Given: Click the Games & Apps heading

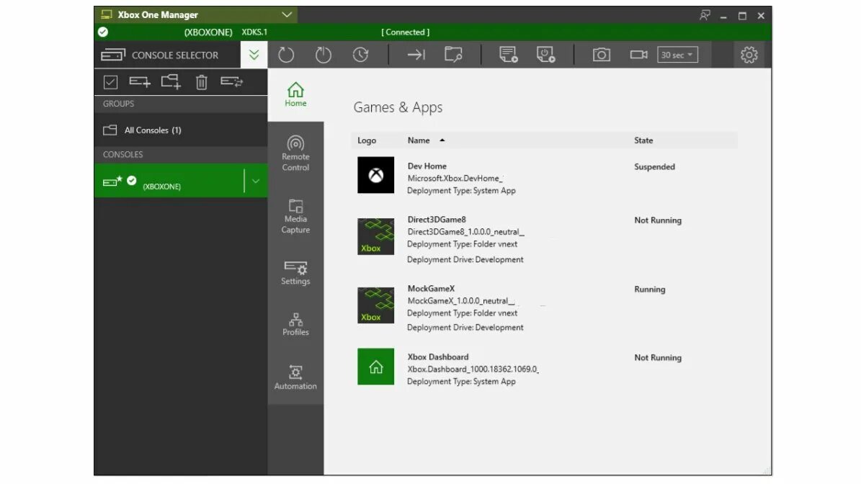Looking at the screenshot, I should point(398,107).
